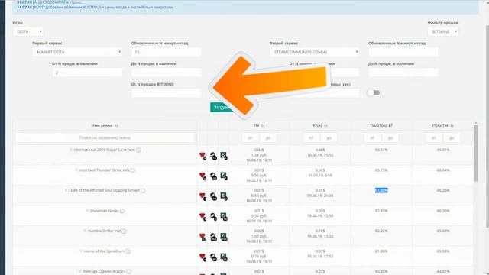Click TM/ST(A) column 'от' filter field
The width and height of the screenshot is (489, 275).
tap(372, 137)
